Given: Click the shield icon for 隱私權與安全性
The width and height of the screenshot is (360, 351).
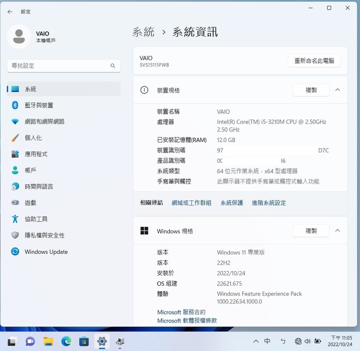Looking at the screenshot, I should click(x=15, y=235).
